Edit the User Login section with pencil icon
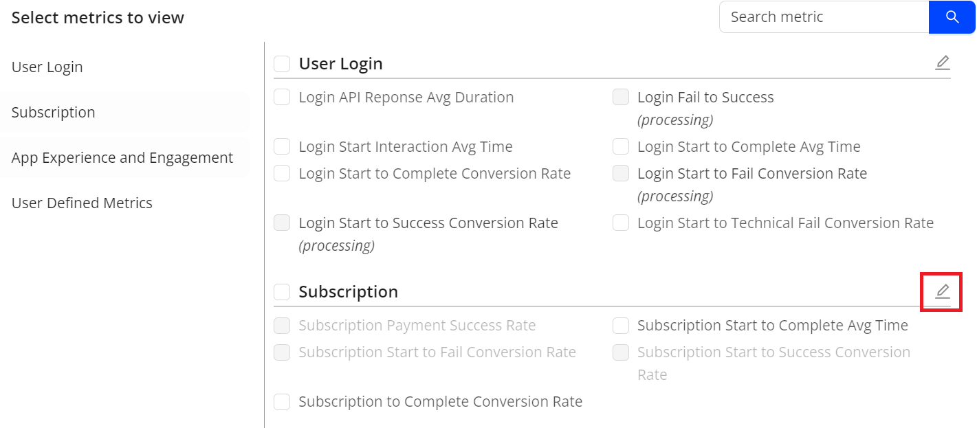 (942, 63)
